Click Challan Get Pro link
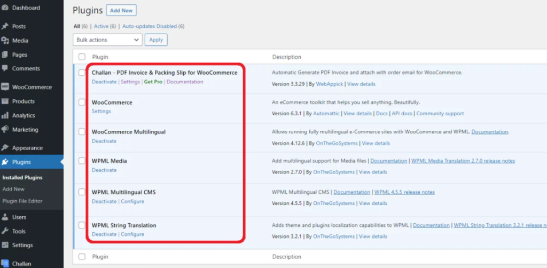This screenshot has height=268, width=547. coord(153,82)
